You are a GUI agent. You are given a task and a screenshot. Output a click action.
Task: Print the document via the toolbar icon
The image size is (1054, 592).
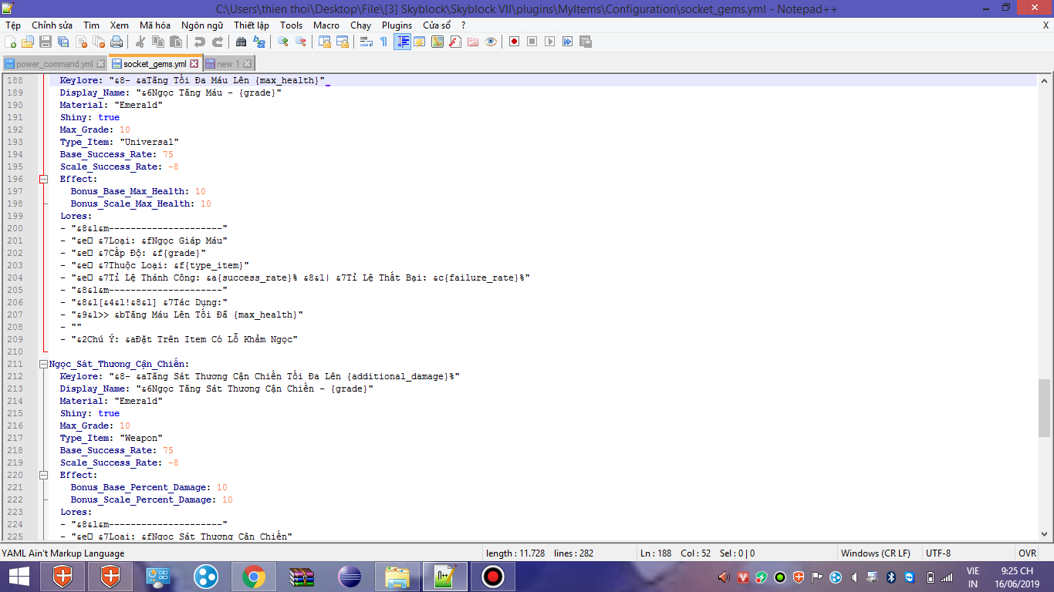[117, 42]
